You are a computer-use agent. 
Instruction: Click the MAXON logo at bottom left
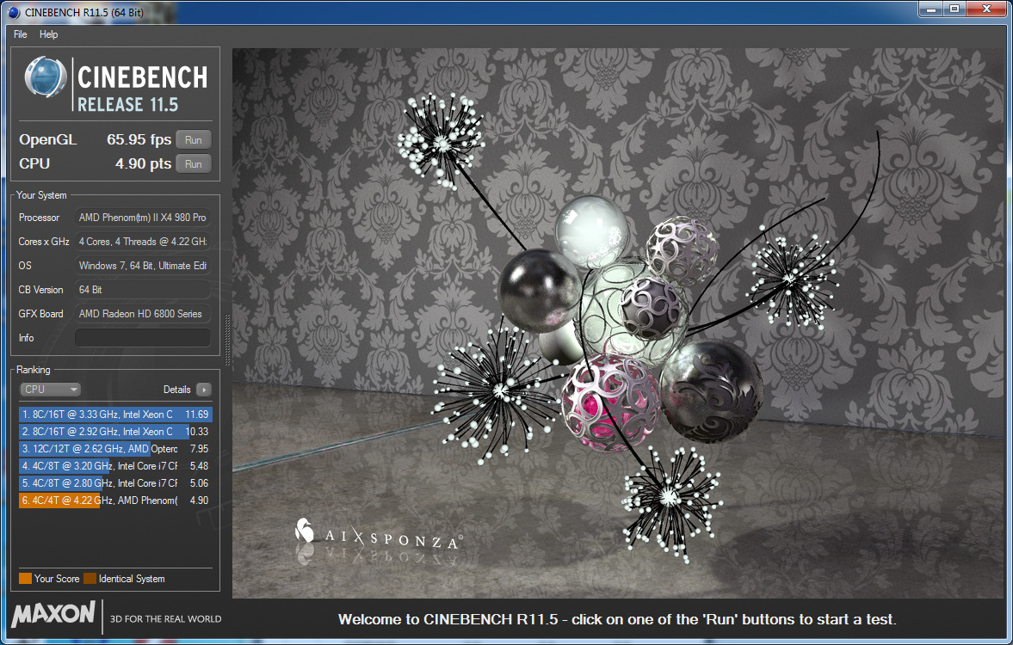[53, 614]
